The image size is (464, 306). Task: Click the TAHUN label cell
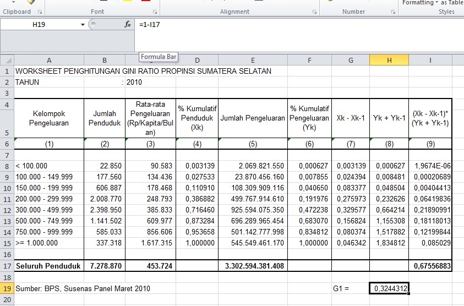point(49,82)
